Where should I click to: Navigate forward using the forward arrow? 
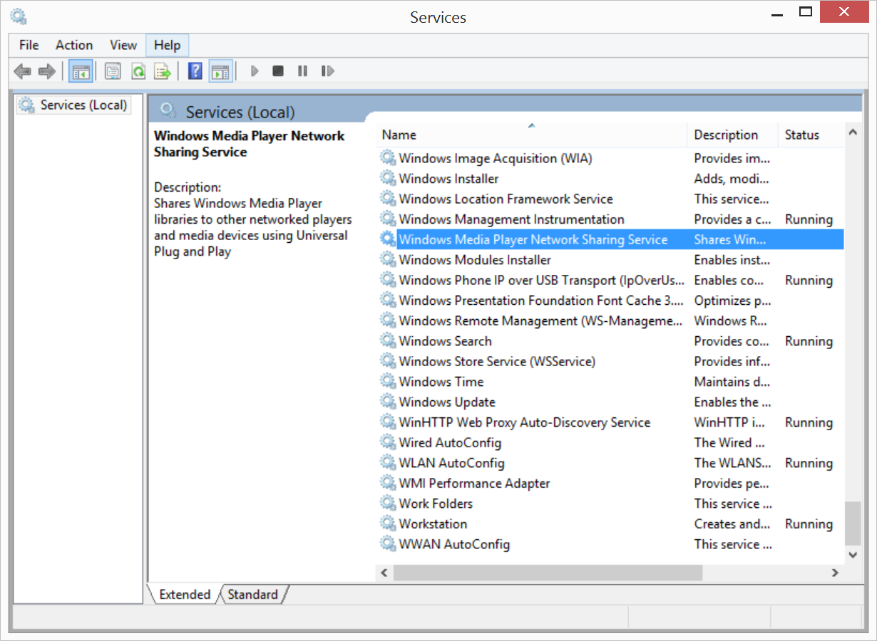(47, 71)
